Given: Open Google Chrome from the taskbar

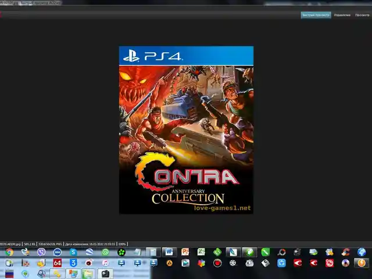Looking at the screenshot, I should 9,252.
